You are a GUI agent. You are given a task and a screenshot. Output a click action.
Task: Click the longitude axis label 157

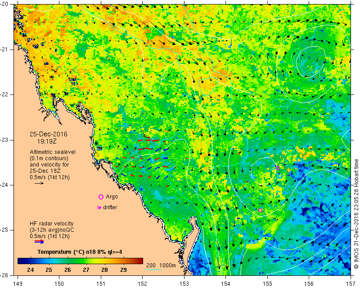351,284
